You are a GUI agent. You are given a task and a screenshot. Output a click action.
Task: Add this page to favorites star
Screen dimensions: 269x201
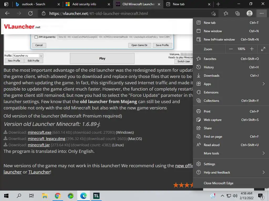pyautogui.click(x=213, y=13)
